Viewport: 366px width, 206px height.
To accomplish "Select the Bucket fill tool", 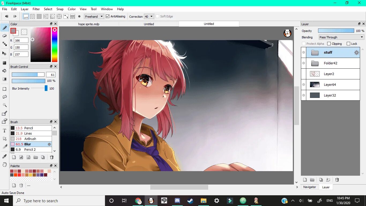I will tap(5, 71).
